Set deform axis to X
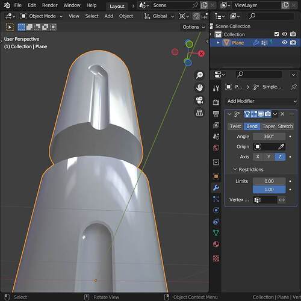This screenshot has width=301, height=301. coord(258,157)
